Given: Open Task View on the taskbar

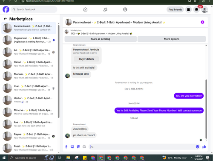Looking at the screenshot, I should click(60, 158).
